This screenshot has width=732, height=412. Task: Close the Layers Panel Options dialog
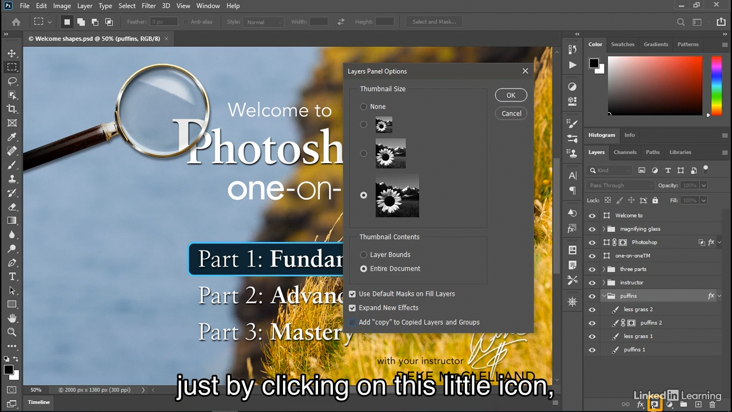pos(525,71)
